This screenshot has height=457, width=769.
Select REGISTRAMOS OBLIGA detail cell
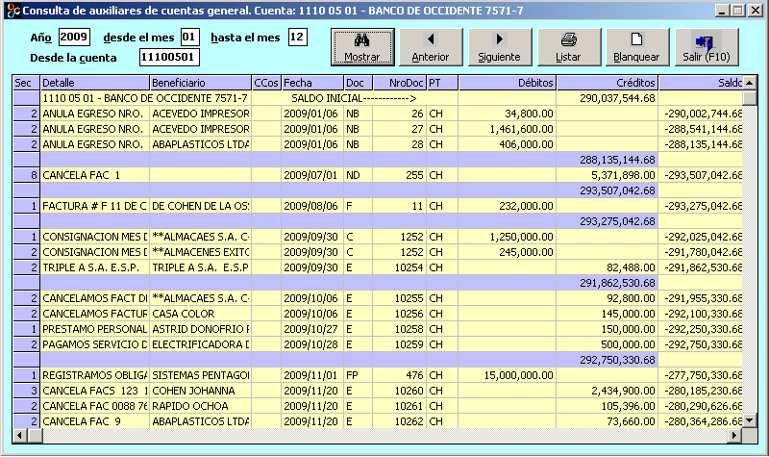pyautogui.click(x=94, y=375)
